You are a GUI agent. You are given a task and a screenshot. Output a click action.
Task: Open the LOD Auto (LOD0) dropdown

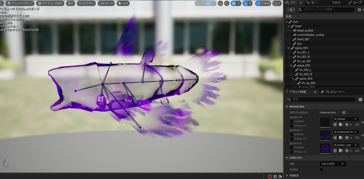(333, 164)
